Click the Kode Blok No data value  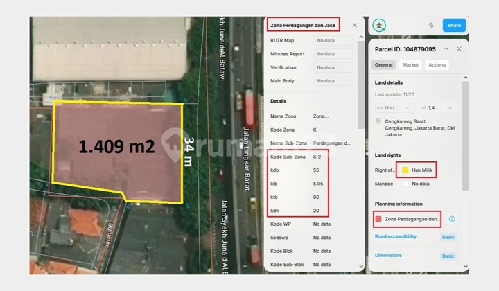(322, 251)
